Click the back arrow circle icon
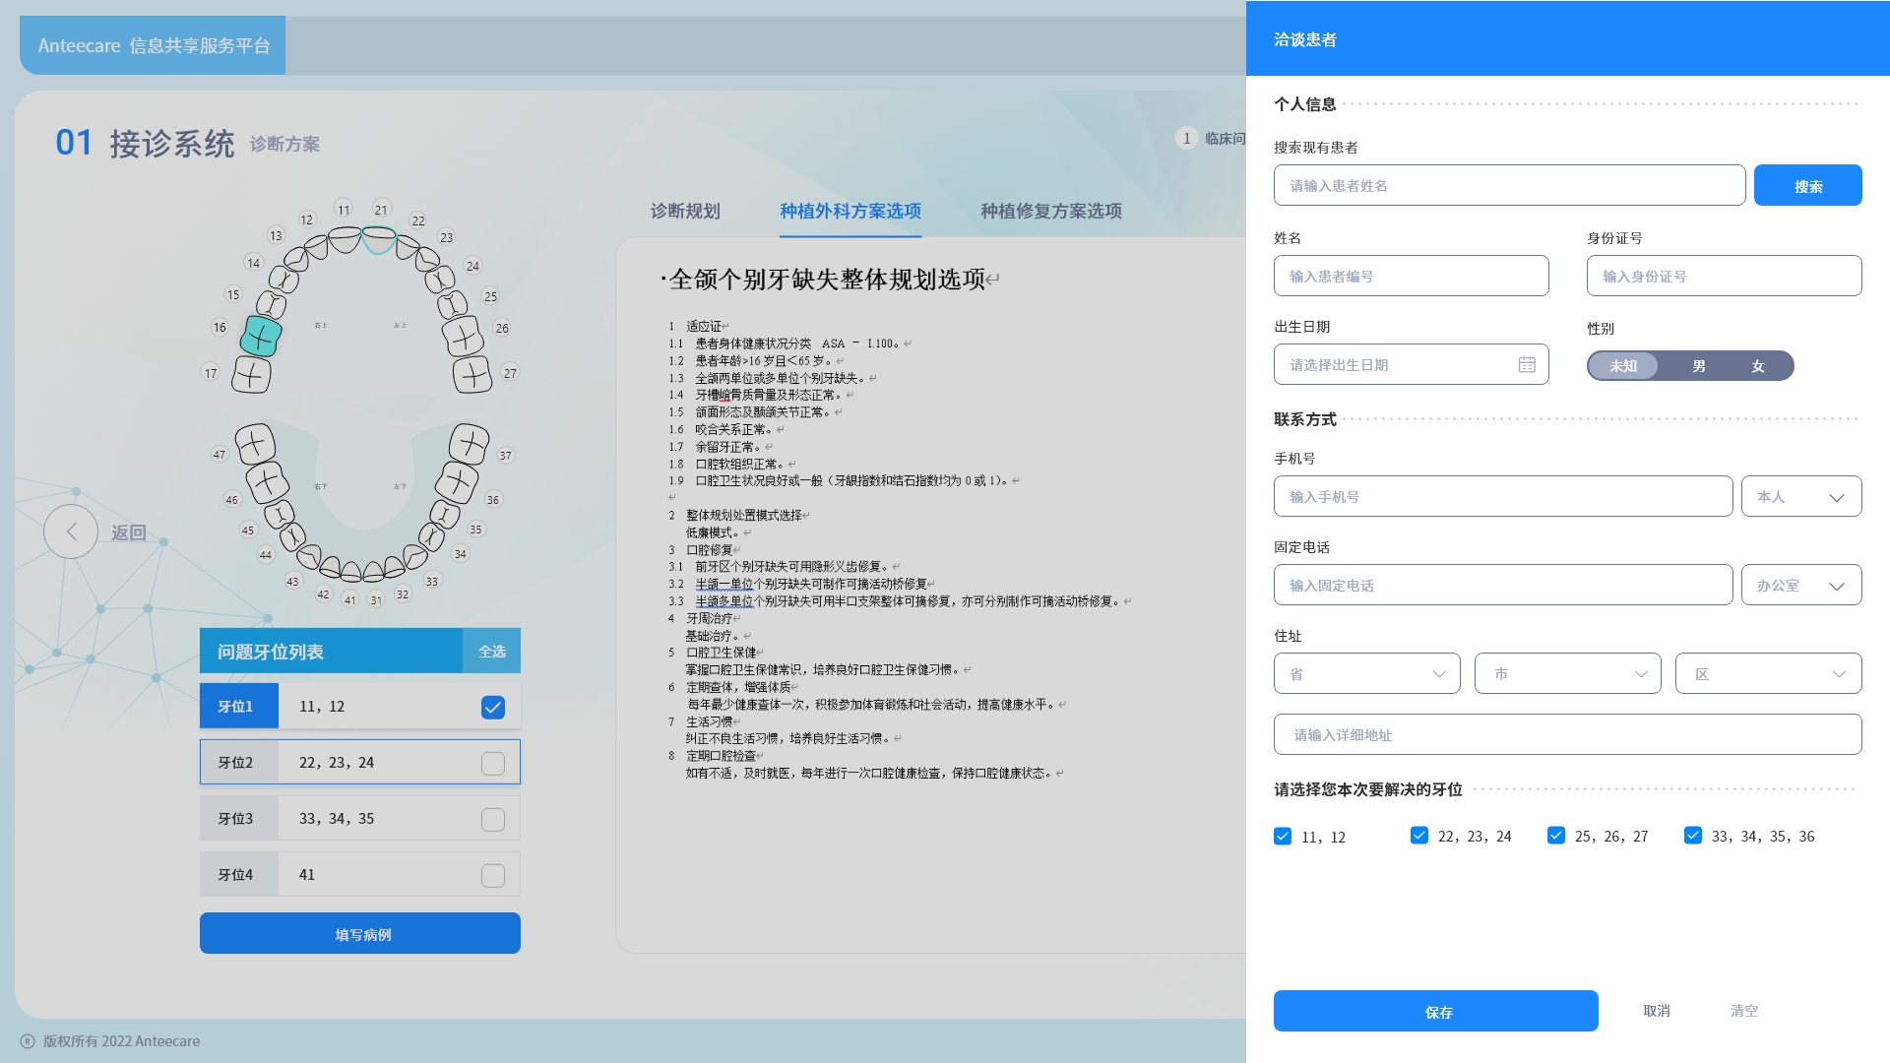The width and height of the screenshot is (1890, 1063). coord(71,532)
